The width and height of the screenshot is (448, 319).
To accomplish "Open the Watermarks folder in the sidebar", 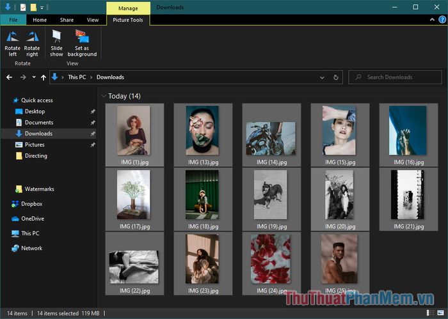I will click(39, 189).
